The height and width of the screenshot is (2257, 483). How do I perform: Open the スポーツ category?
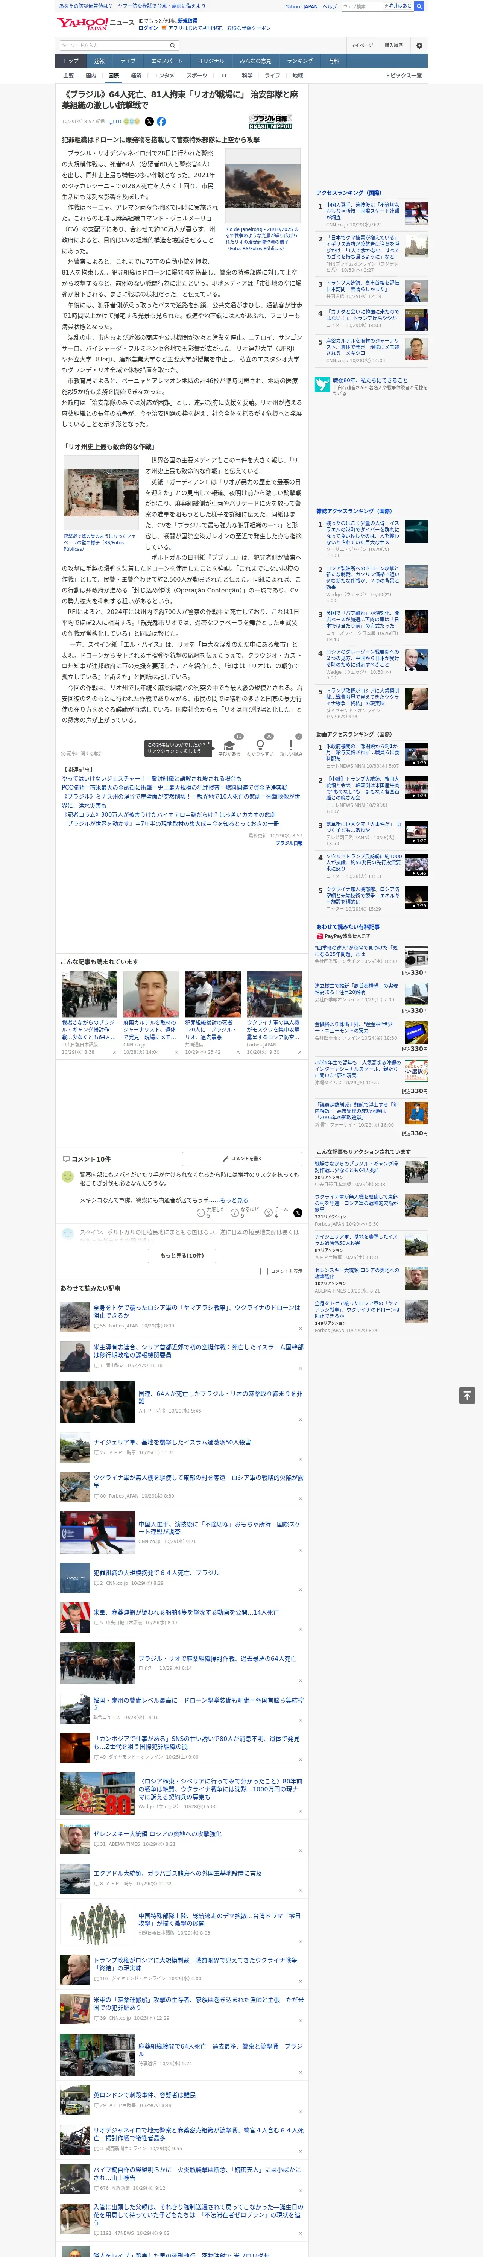coord(197,75)
